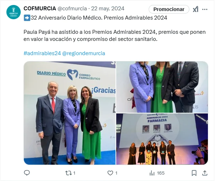
Task: Share the post via upload arrow icon
Action: coord(205,173)
